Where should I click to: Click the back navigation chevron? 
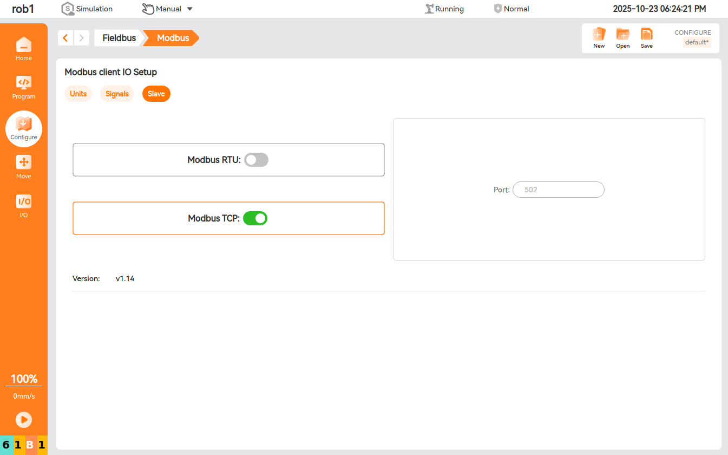65,38
